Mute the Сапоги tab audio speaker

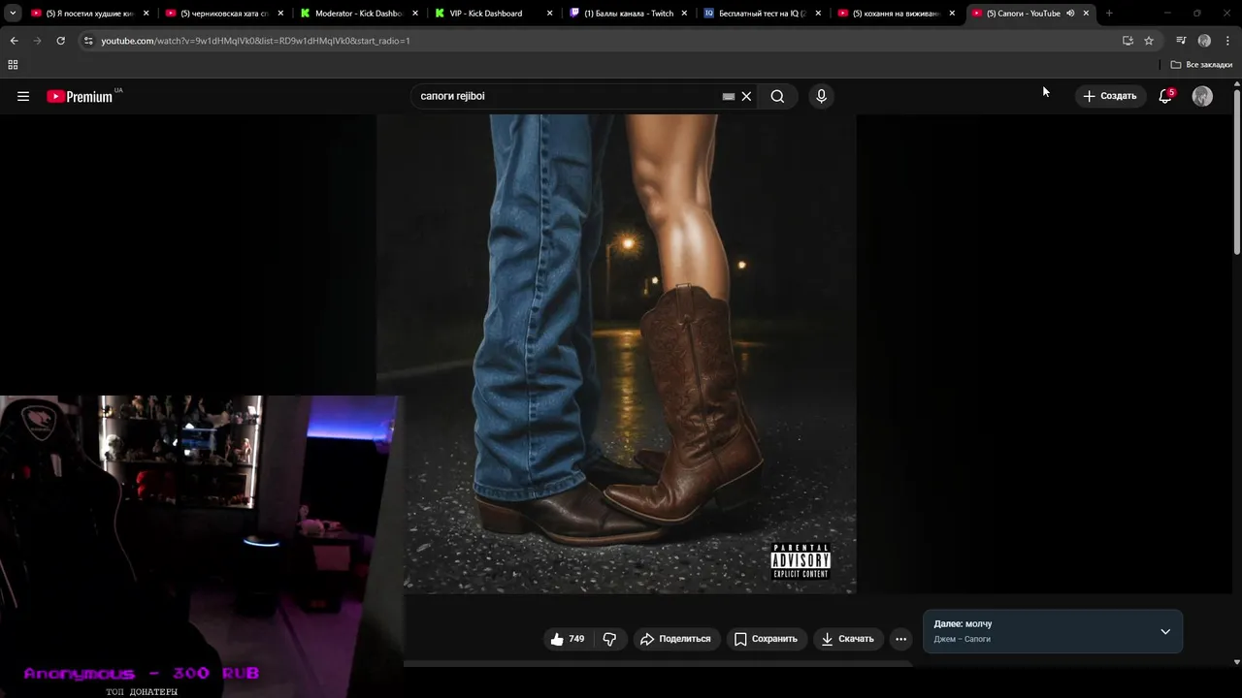click(x=1070, y=14)
